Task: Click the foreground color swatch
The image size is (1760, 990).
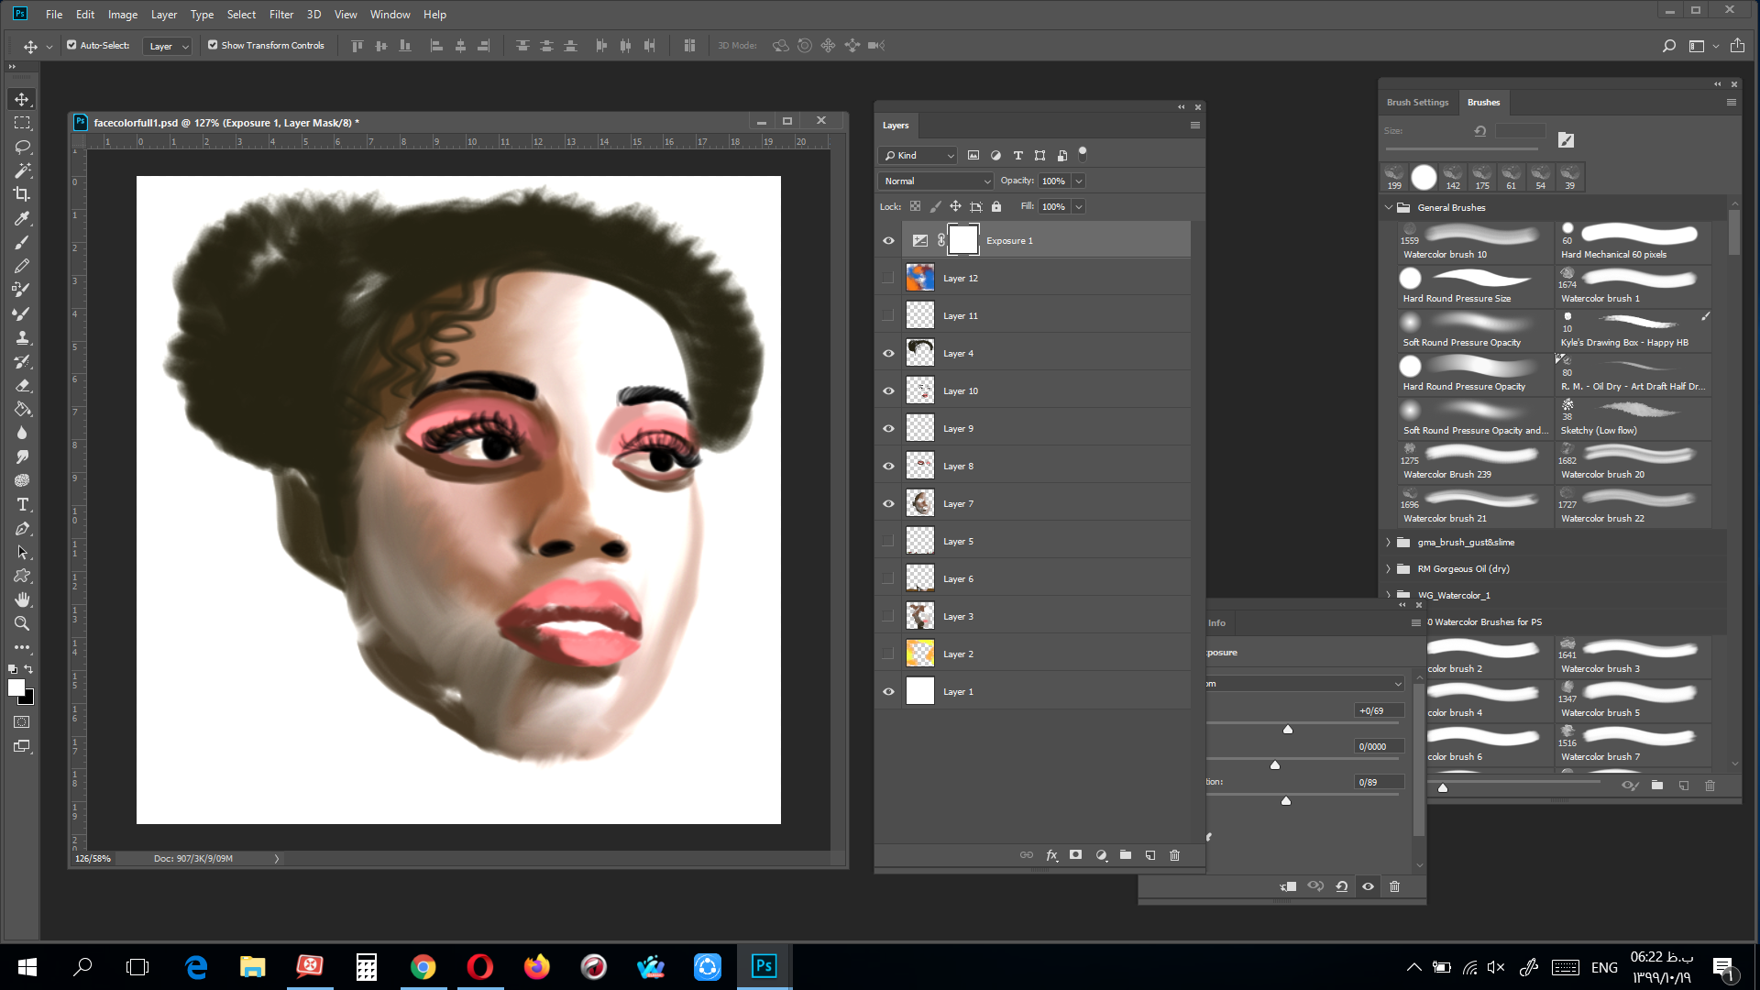Action: coord(16,688)
